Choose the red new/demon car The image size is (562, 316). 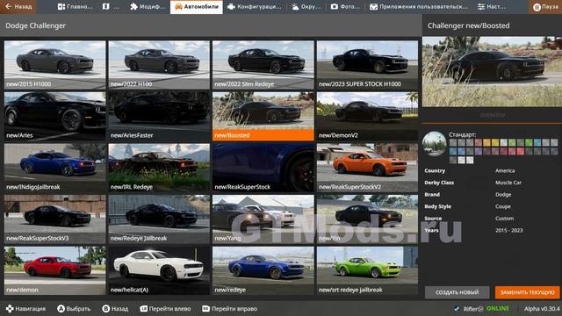click(x=54, y=270)
